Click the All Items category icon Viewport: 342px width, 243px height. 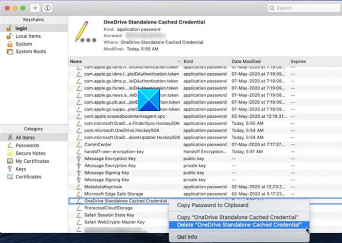(x=10, y=137)
